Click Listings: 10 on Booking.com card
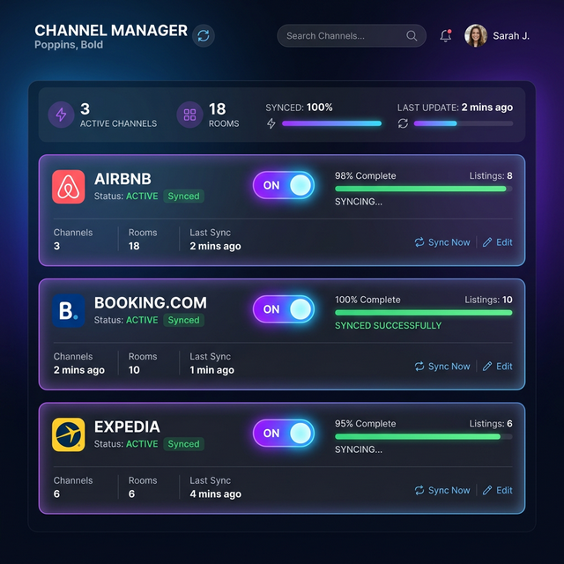This screenshot has width=564, height=564. [x=488, y=300]
